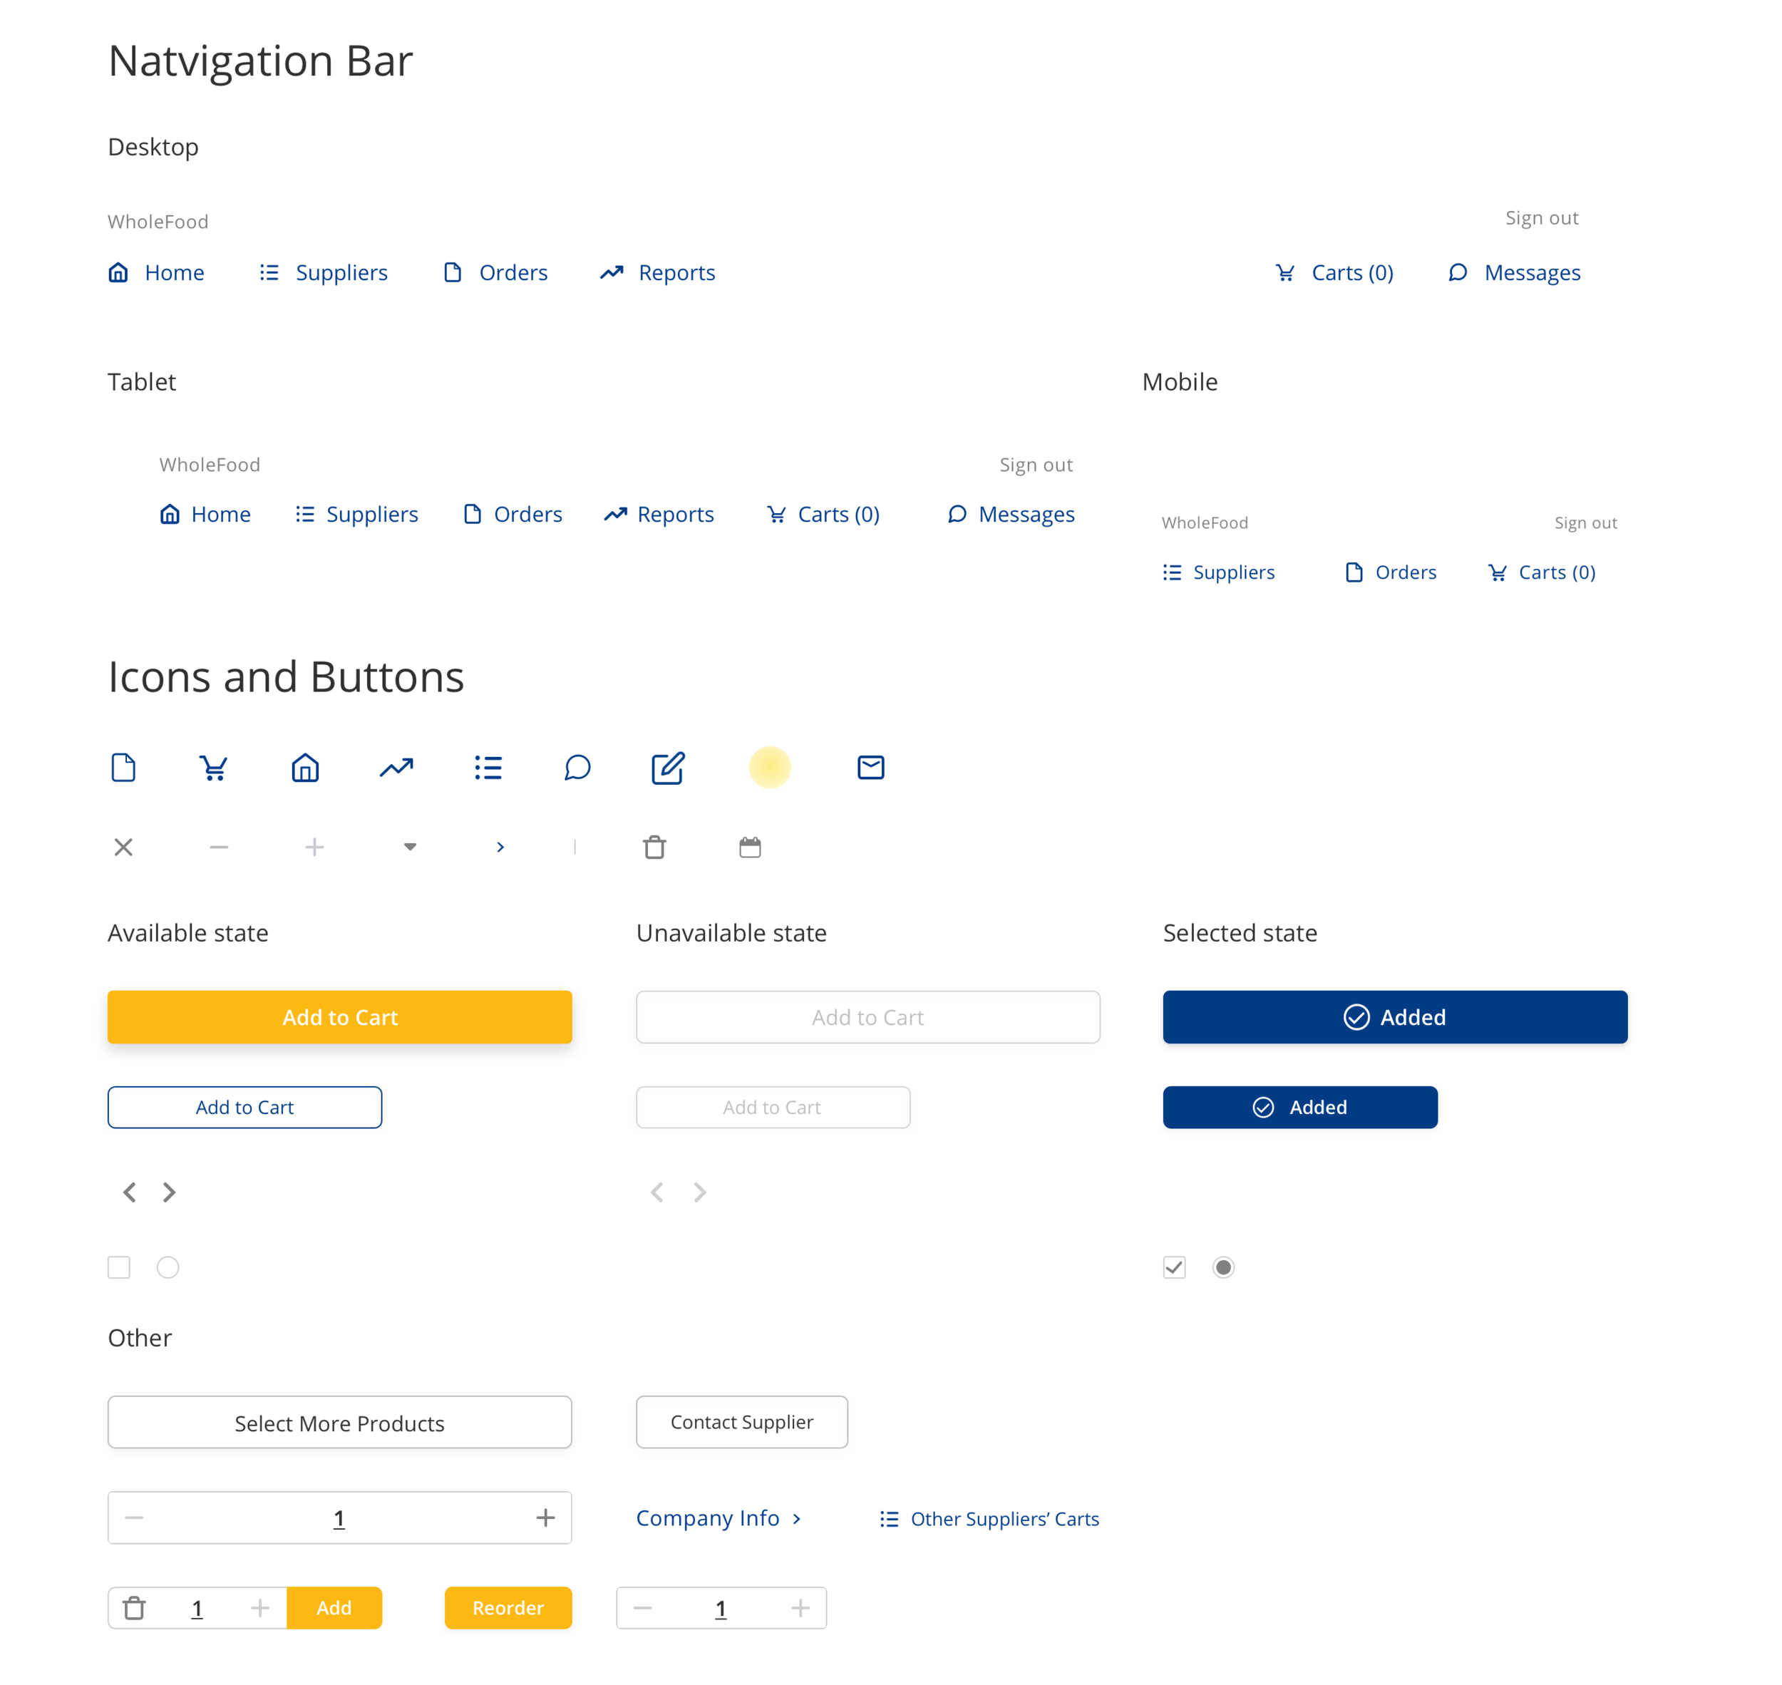
Task: Click the Contact Supplier button
Action: (742, 1422)
